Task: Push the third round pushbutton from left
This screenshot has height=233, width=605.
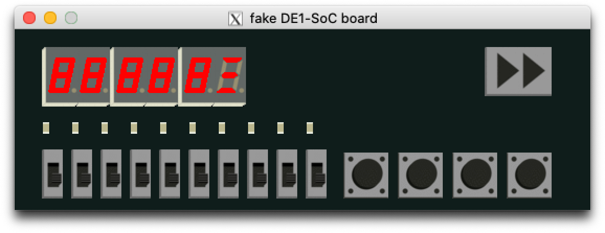Action: point(475,175)
